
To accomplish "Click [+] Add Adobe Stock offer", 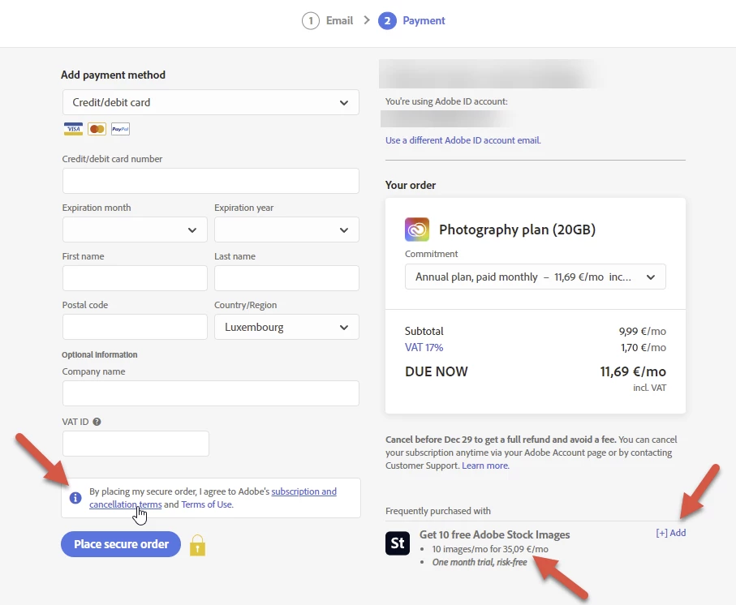I will pyautogui.click(x=671, y=533).
